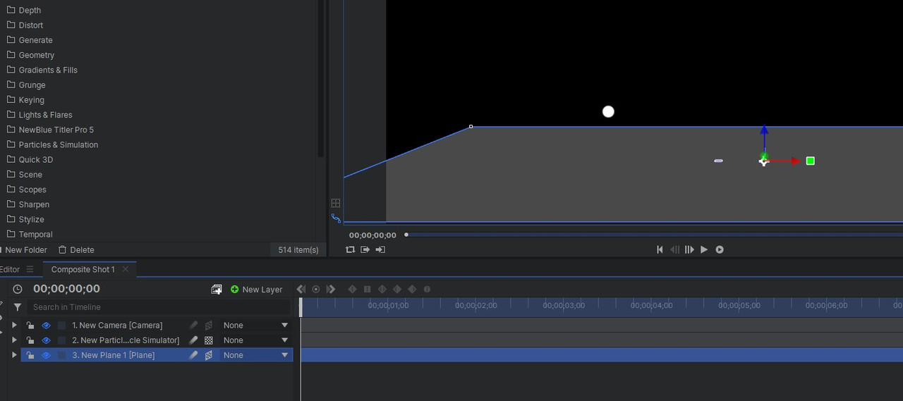Step forward one frame
Viewport: 903px width, 401px height.
(x=689, y=249)
